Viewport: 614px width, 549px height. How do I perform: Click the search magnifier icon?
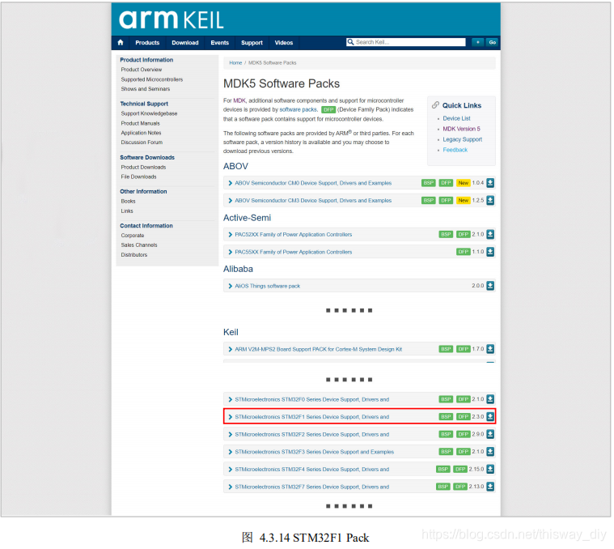tap(350, 42)
